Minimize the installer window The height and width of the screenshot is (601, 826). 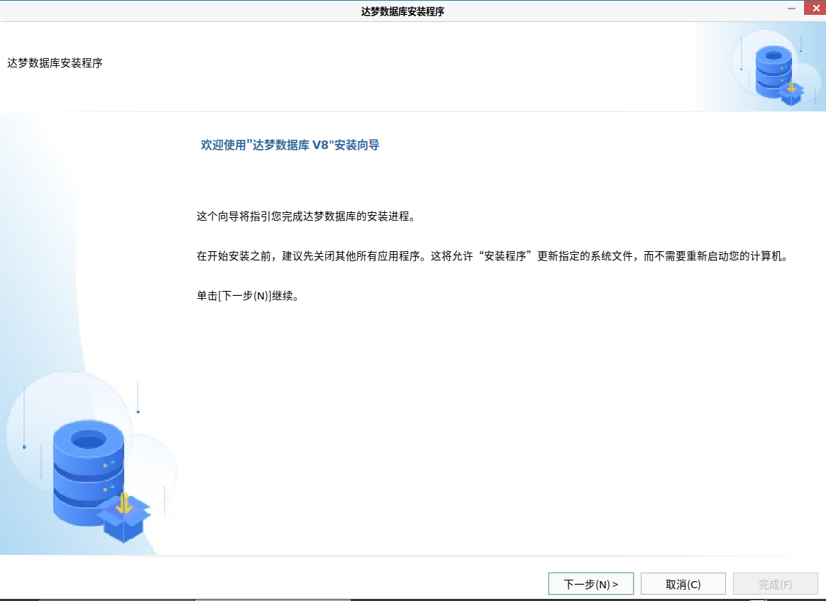(791, 8)
